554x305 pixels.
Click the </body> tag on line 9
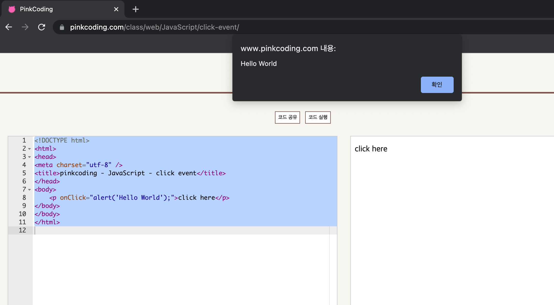point(47,206)
